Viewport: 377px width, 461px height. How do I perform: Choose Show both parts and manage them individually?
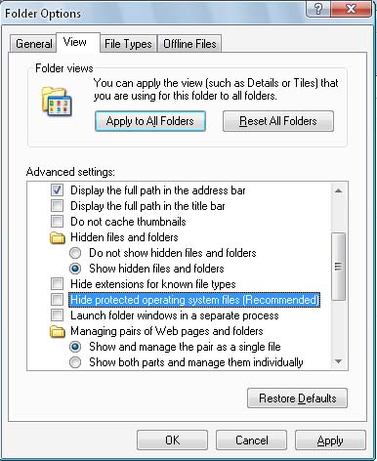pyautogui.click(x=75, y=362)
